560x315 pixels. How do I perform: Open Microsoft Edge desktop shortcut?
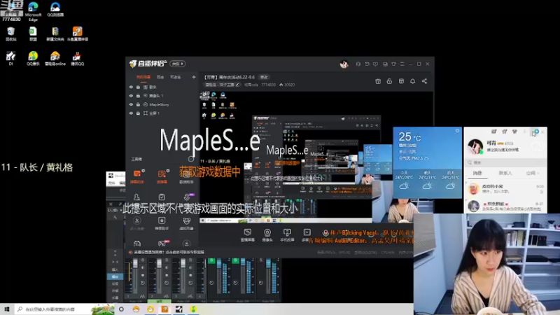[33, 11]
